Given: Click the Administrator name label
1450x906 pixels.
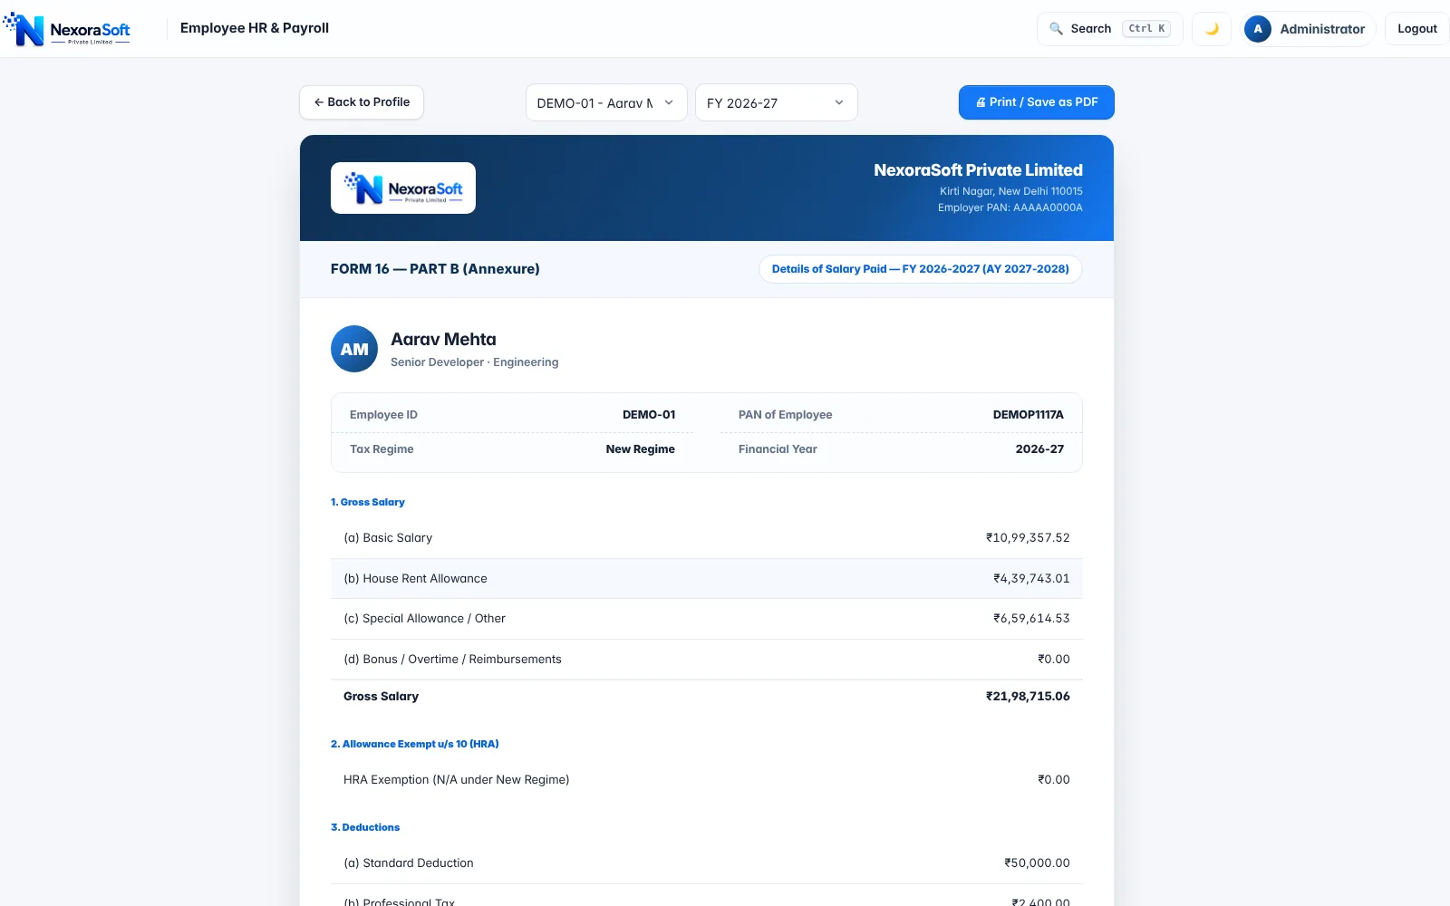Looking at the screenshot, I should (1322, 29).
